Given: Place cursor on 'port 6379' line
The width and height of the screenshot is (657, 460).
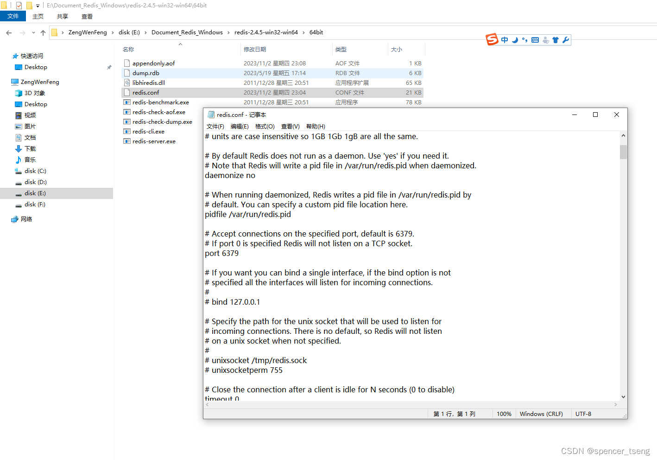Looking at the screenshot, I should [221, 253].
